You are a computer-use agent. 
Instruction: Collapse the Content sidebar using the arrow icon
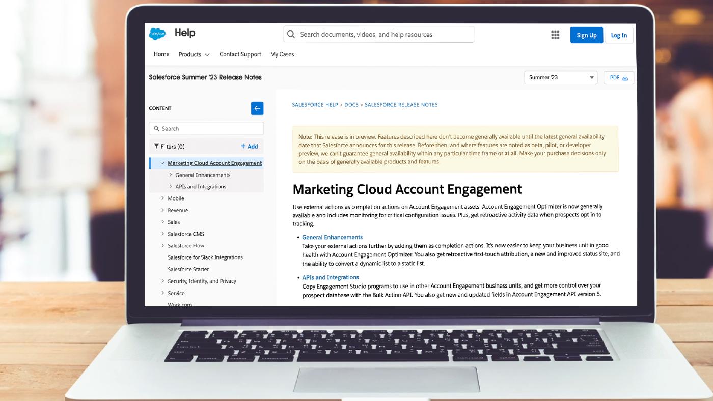click(257, 108)
